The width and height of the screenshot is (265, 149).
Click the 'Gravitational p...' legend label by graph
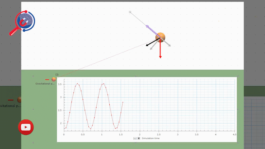tap(45, 84)
